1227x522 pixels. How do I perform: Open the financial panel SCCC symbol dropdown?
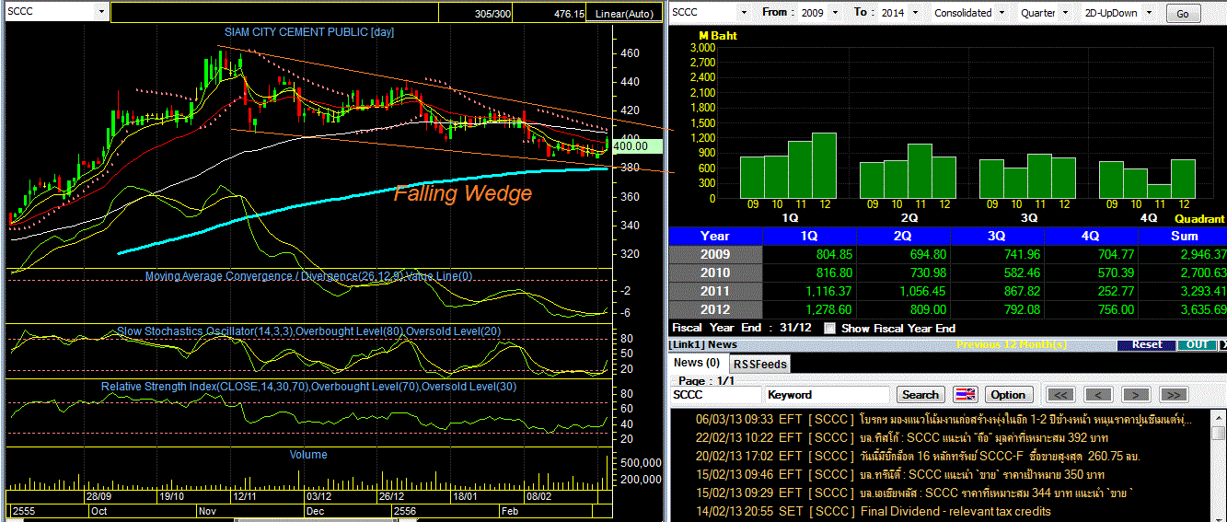pos(745,13)
